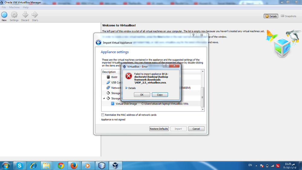Click the Restore Defaults button

tap(159, 129)
